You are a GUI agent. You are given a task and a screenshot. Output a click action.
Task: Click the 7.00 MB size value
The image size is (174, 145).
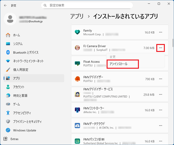click(x=149, y=48)
